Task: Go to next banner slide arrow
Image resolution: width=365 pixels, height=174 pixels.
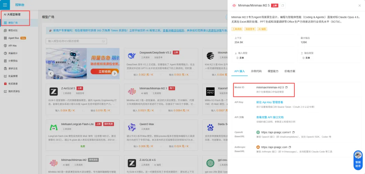Action: pyautogui.click(x=114, y=74)
